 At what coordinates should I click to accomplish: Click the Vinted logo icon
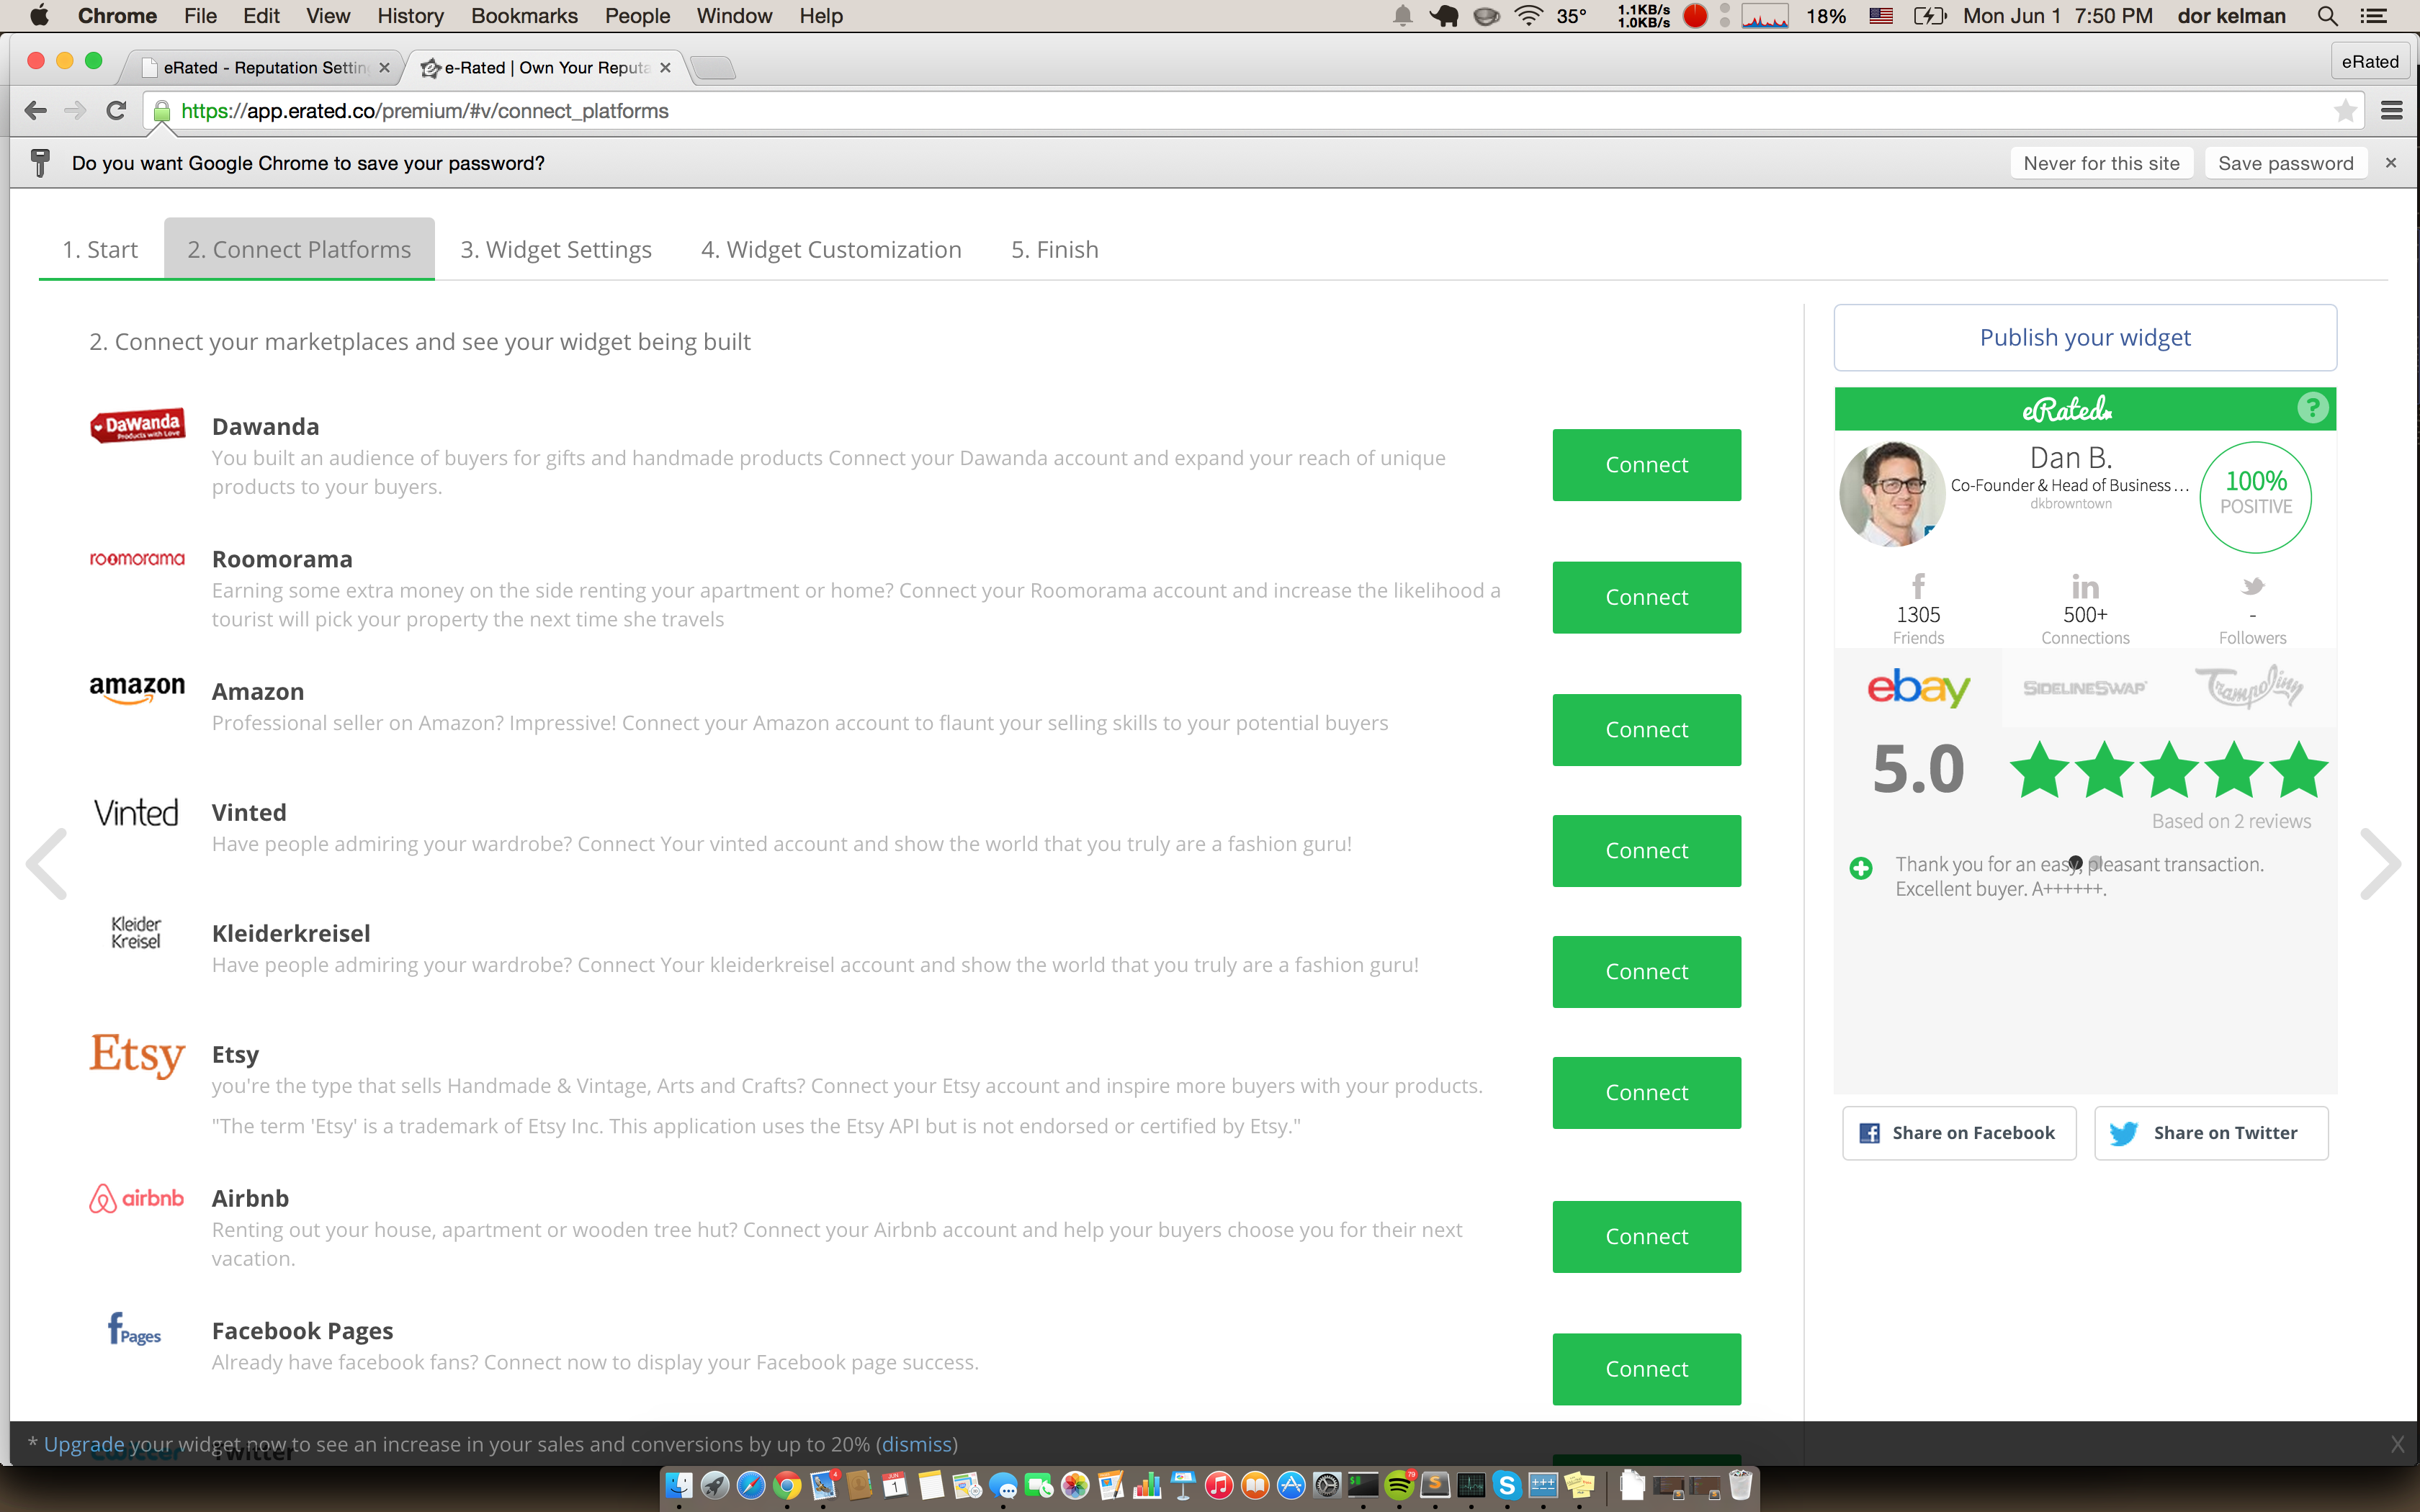point(137,812)
